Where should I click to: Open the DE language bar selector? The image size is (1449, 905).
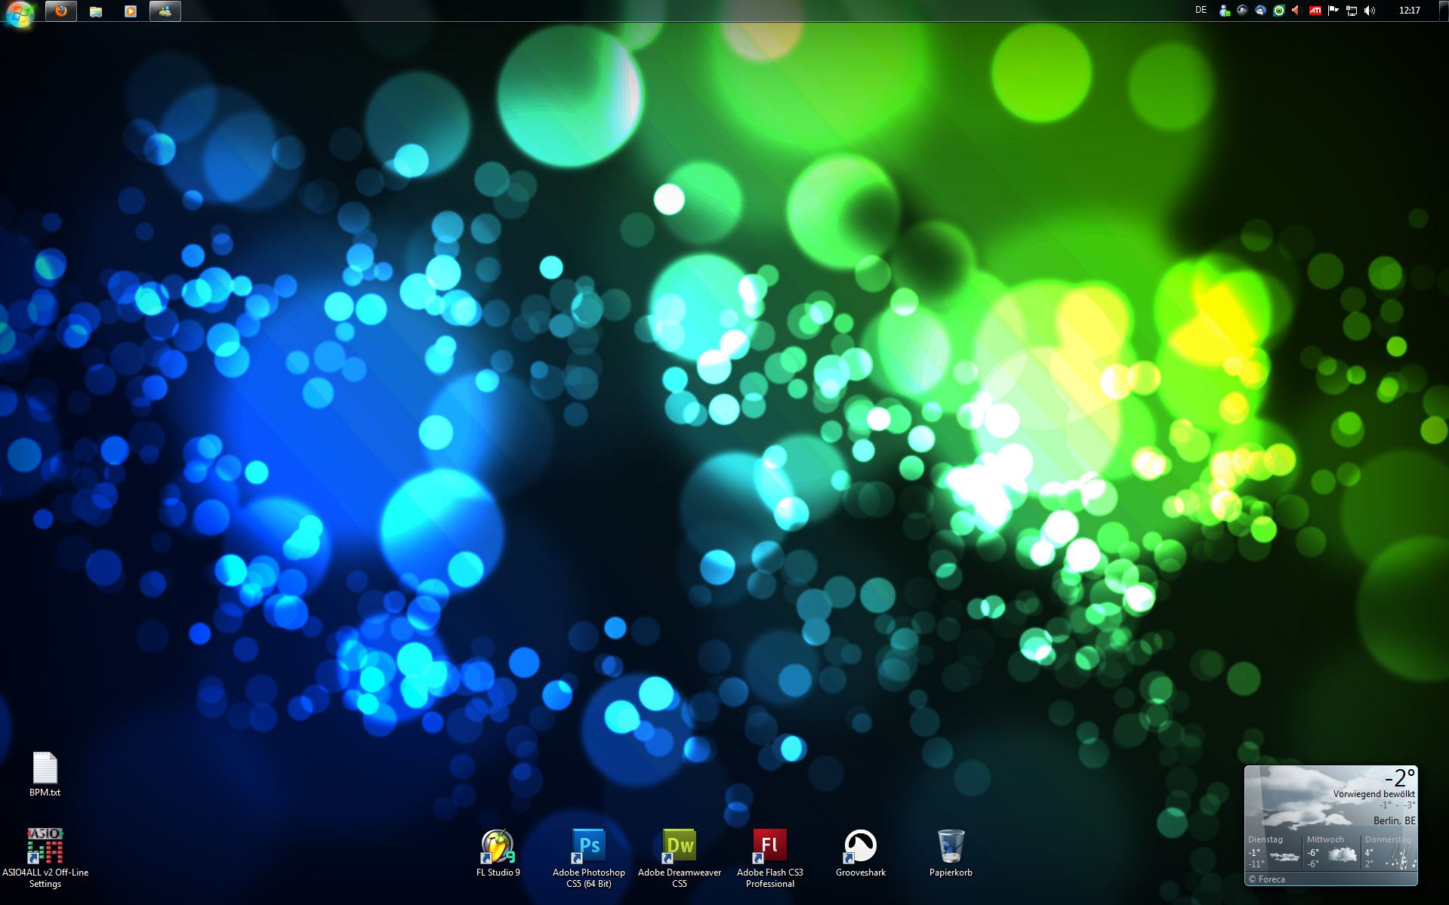(x=1201, y=11)
